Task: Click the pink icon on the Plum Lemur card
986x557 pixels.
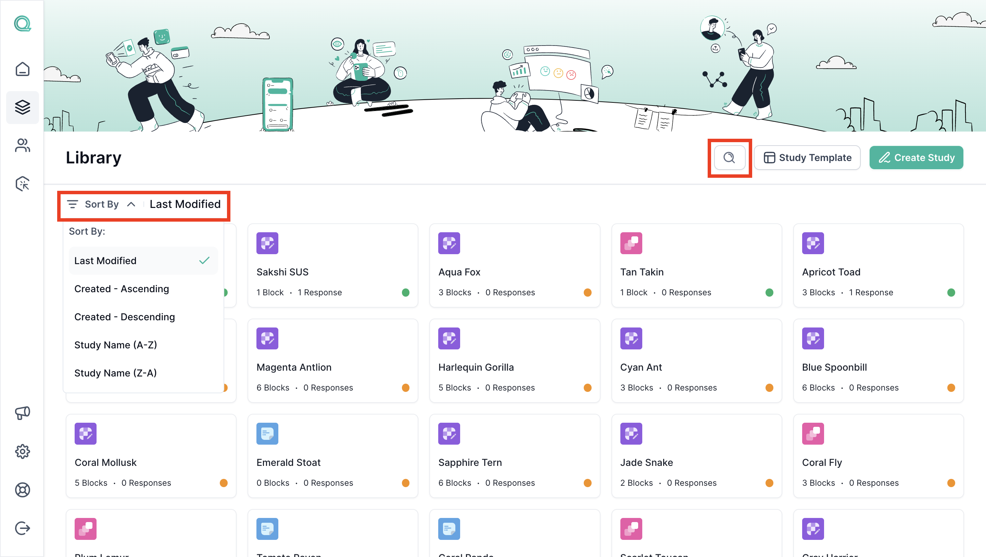Action: coord(85,529)
